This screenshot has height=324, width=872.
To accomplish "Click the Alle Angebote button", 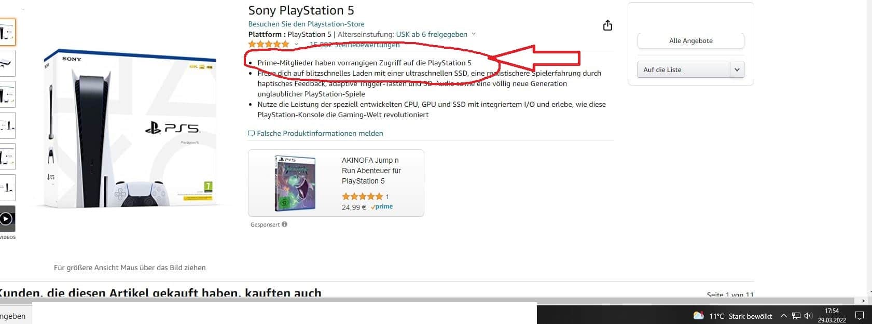I will [x=690, y=40].
